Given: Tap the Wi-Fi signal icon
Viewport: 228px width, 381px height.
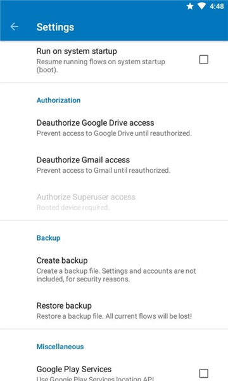Looking at the screenshot, I should (201, 6).
